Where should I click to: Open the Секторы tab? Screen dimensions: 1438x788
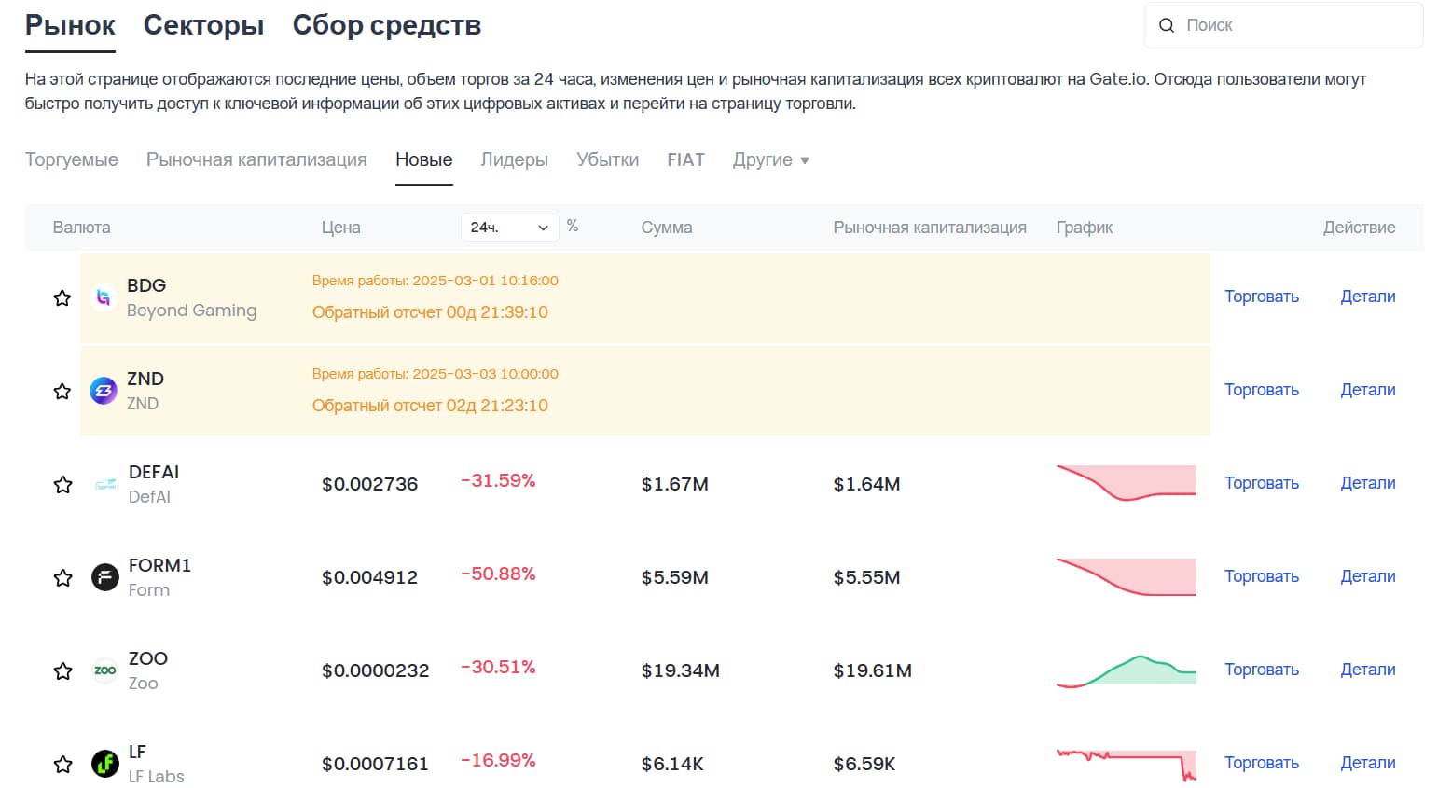(203, 25)
